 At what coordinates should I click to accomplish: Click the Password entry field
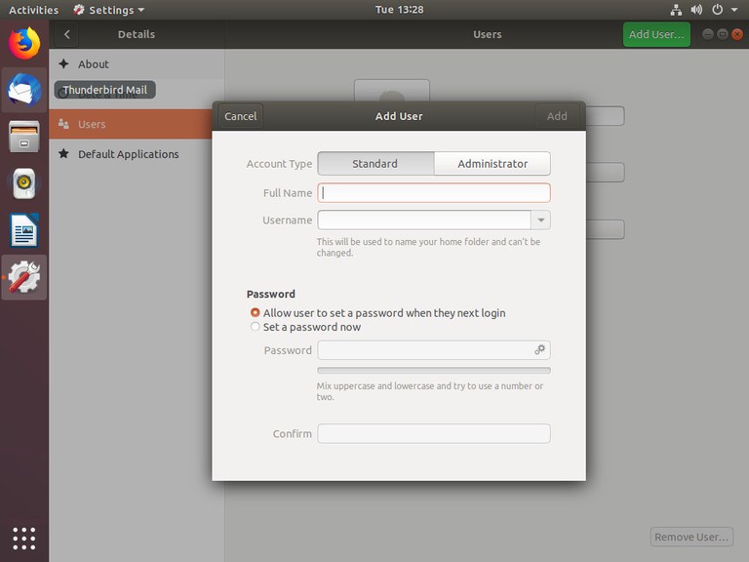434,350
